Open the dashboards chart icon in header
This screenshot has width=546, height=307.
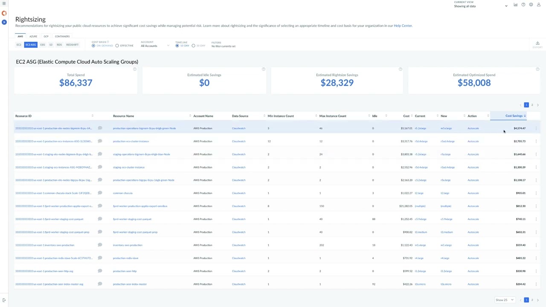pos(515,5)
